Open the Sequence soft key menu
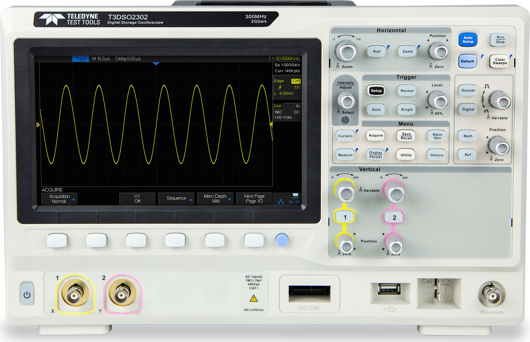530x342 pixels. (x=176, y=198)
